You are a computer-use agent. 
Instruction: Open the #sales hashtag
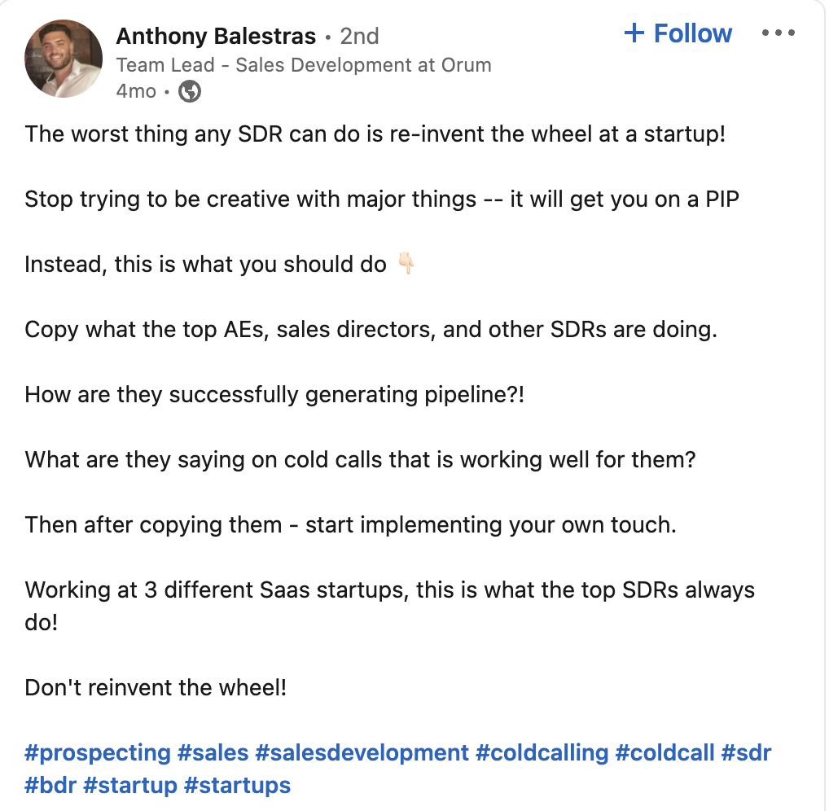(213, 752)
